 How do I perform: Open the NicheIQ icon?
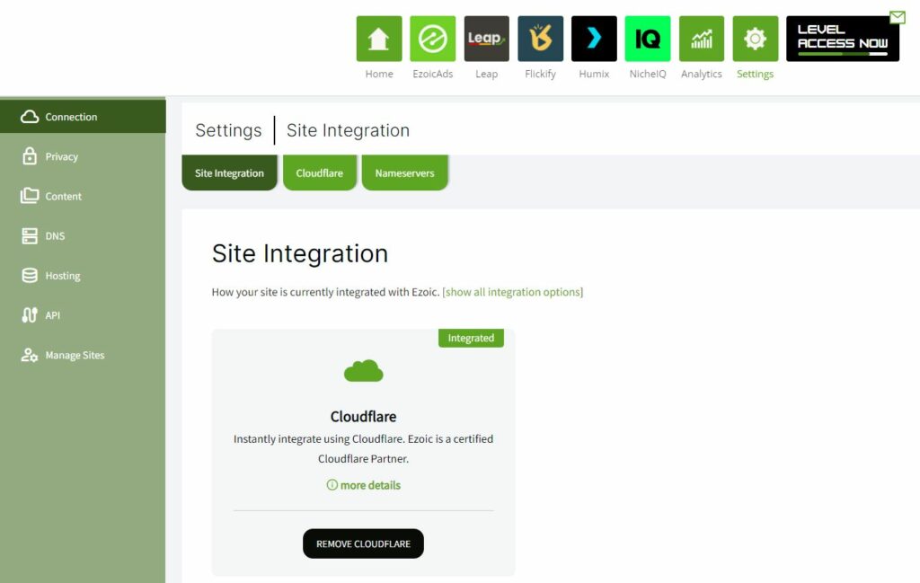click(x=648, y=39)
